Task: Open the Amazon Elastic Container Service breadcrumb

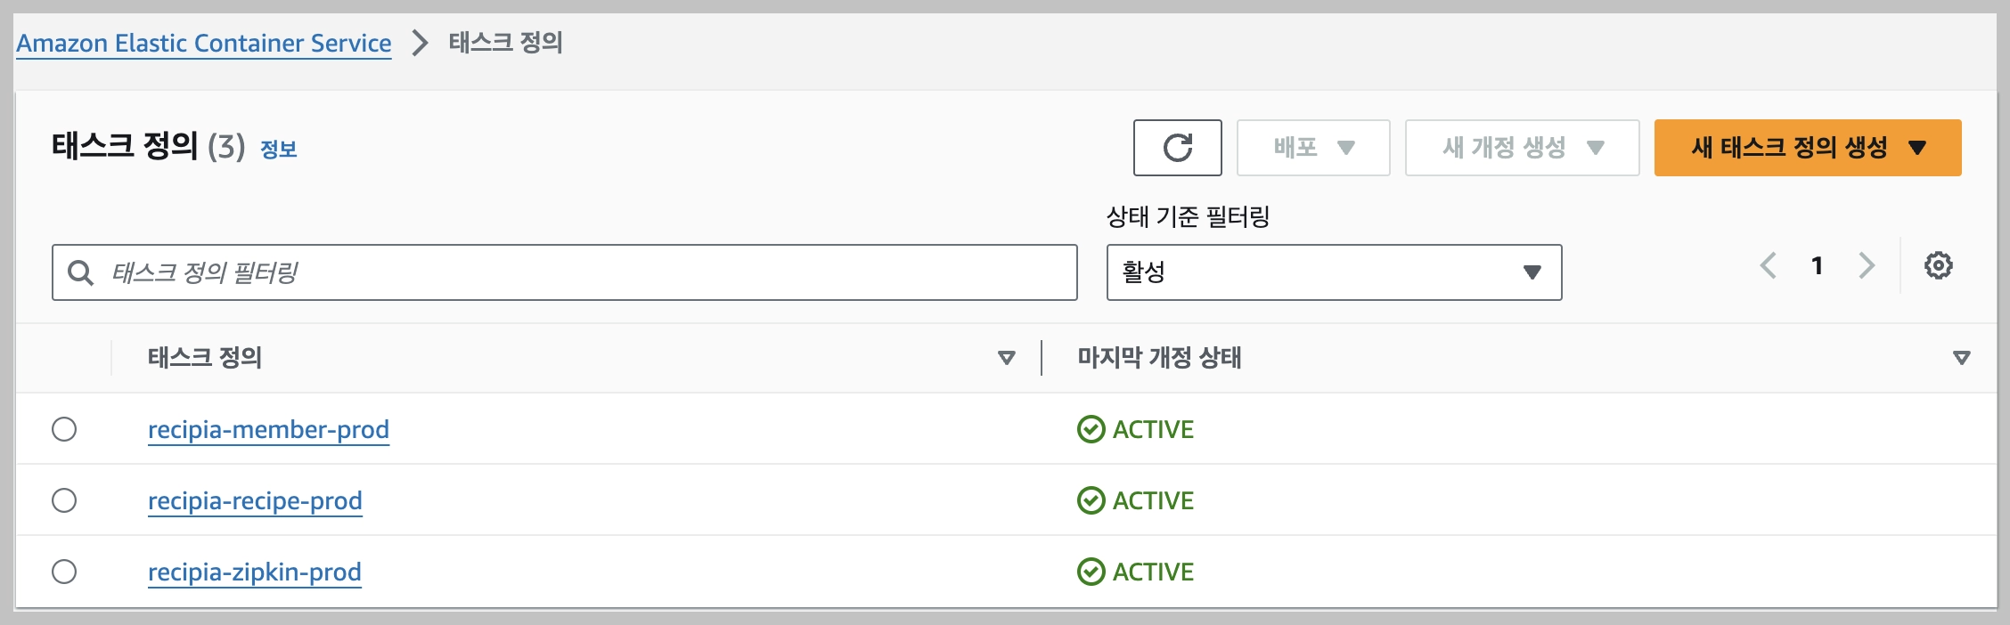Action: (x=204, y=43)
